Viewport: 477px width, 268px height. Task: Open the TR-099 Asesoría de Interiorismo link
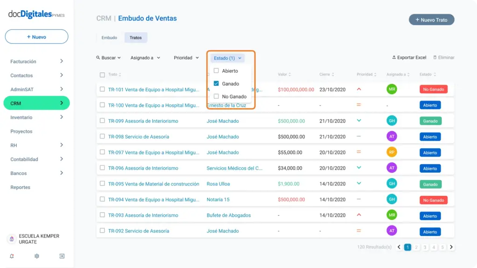tap(143, 121)
